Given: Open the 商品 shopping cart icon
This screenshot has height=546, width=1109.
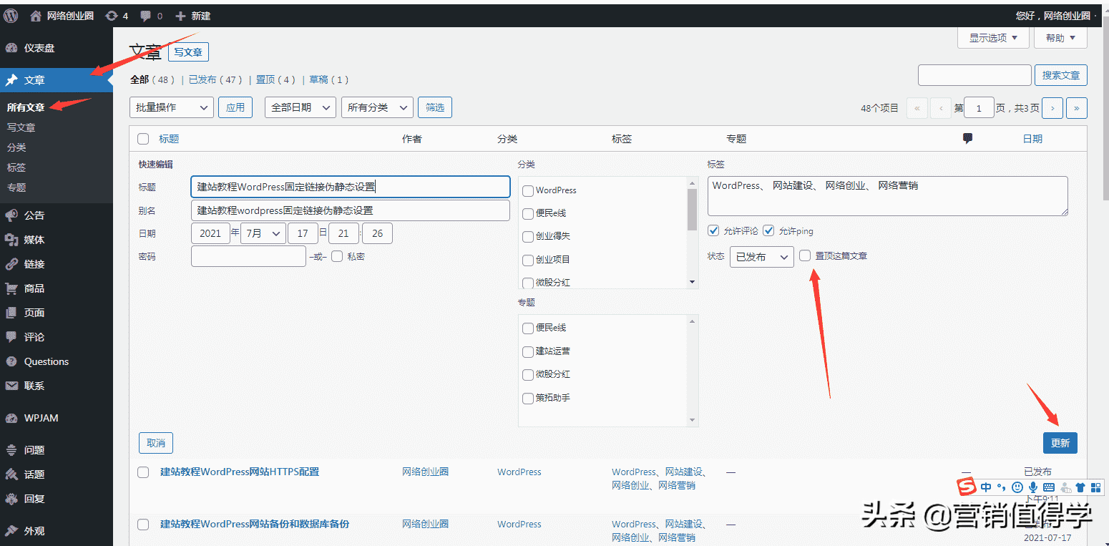Looking at the screenshot, I should pyautogui.click(x=11, y=288).
